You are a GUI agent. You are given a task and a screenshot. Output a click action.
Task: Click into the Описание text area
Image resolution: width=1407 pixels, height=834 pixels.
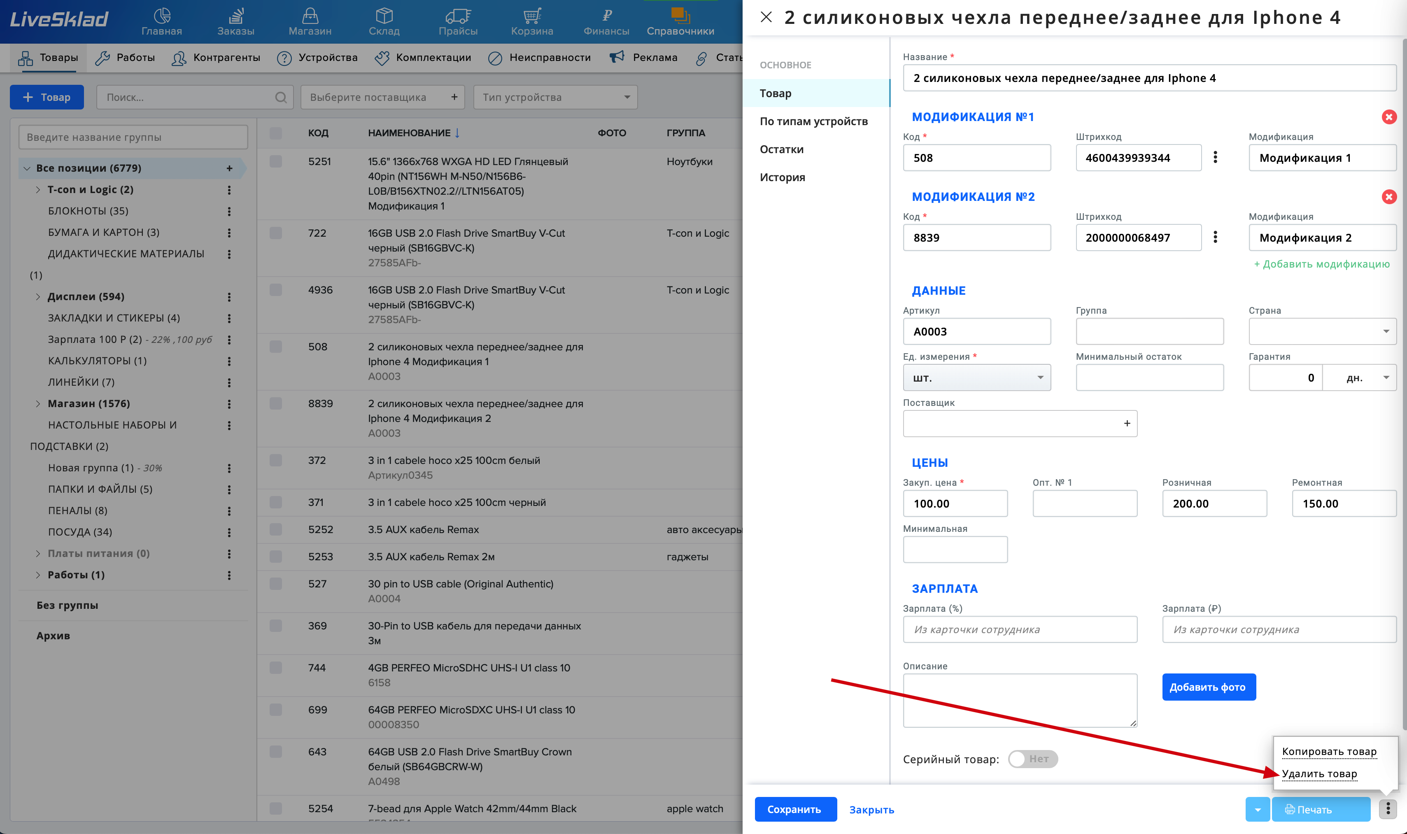(1020, 700)
